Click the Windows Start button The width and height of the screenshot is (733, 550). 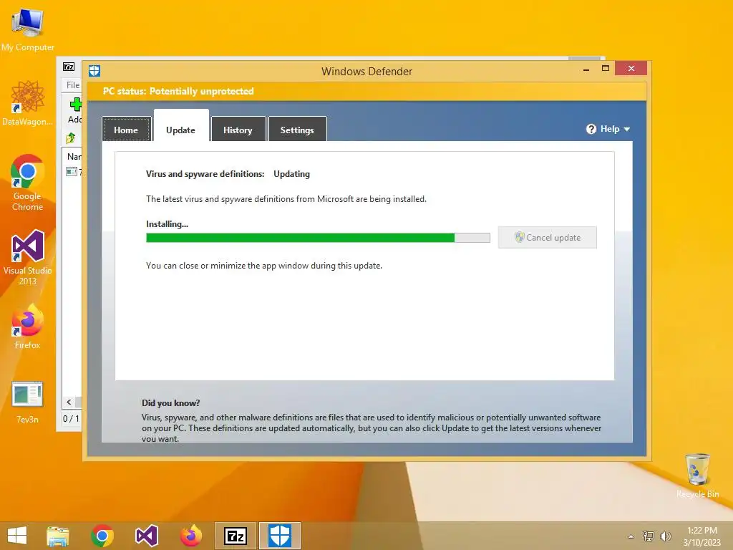tap(17, 536)
